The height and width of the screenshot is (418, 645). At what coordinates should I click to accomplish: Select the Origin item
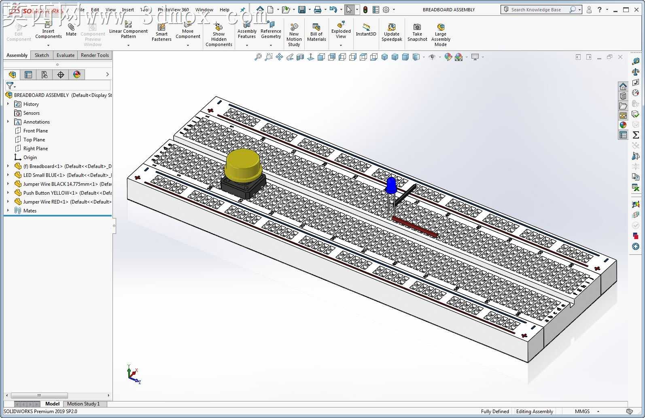tap(30, 157)
